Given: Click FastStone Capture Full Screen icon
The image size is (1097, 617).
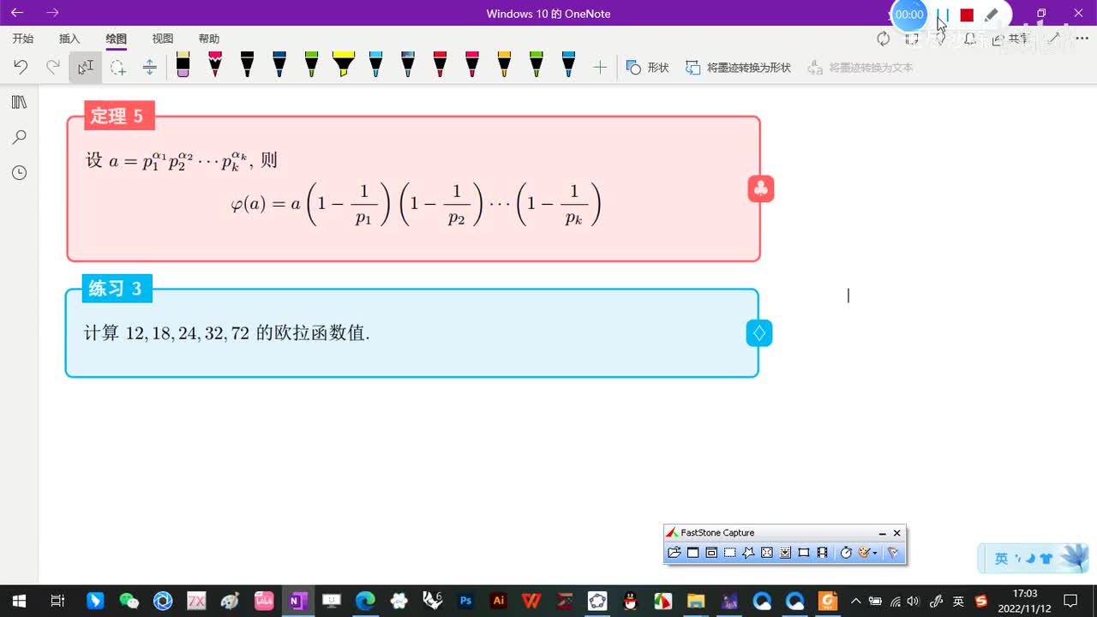Looking at the screenshot, I should coord(767,553).
